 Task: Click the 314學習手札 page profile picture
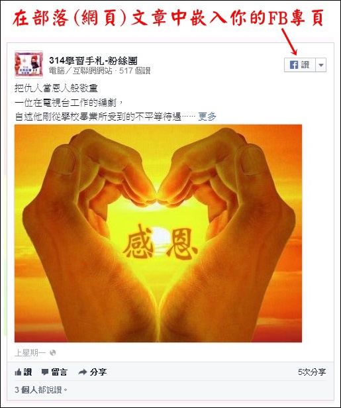(x=28, y=64)
